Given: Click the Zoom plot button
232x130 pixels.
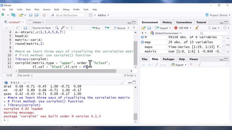Looking at the screenshot, I should click(x=161, y=65).
